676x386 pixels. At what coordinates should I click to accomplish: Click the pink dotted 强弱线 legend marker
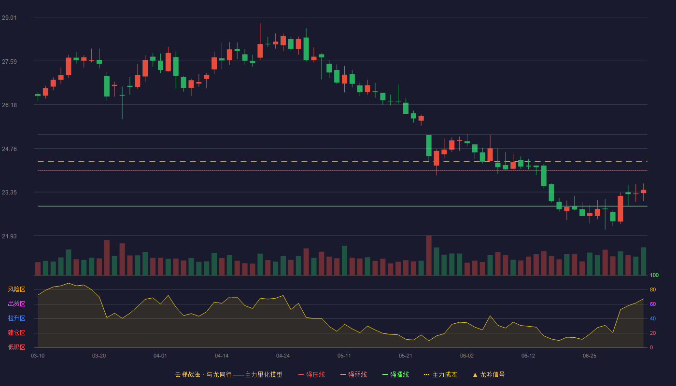pyautogui.click(x=343, y=374)
